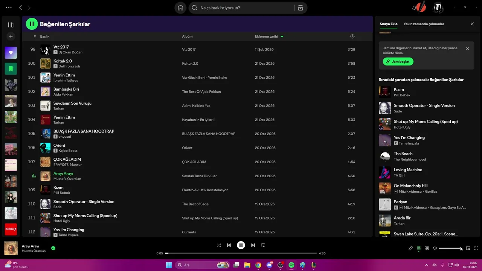The width and height of the screenshot is (482, 271).
Task: Open Spotify from the taskbar
Action: point(291,265)
